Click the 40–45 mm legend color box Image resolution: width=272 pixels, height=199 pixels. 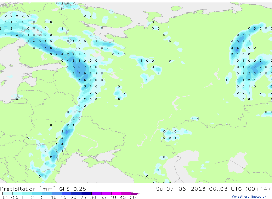point(116,194)
